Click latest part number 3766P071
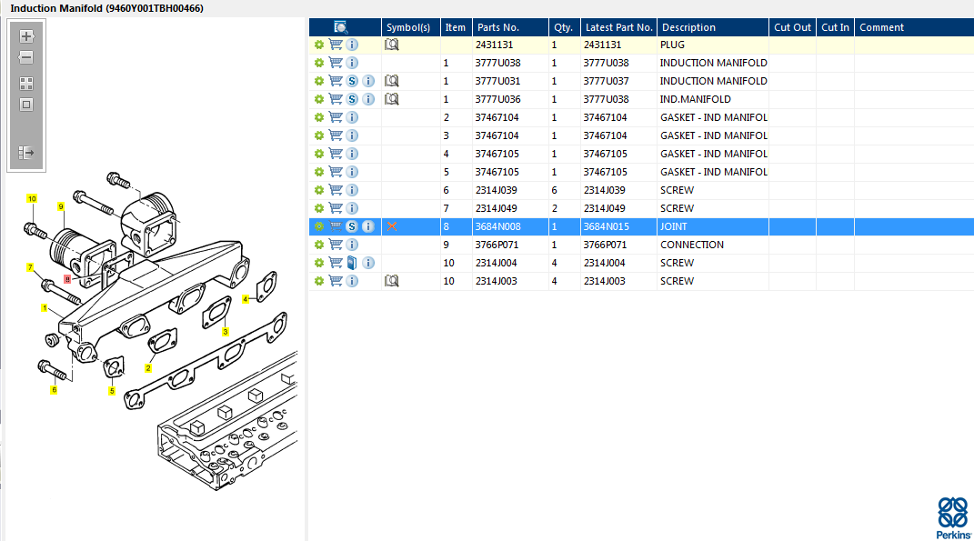The height and width of the screenshot is (541, 974). click(604, 245)
